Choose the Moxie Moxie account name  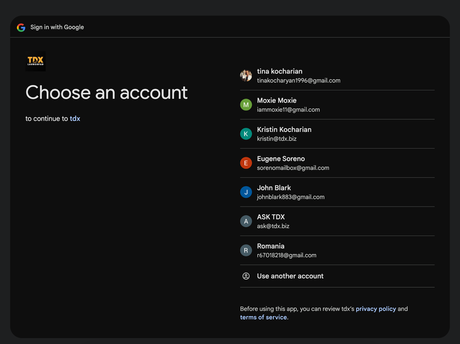[x=277, y=101]
